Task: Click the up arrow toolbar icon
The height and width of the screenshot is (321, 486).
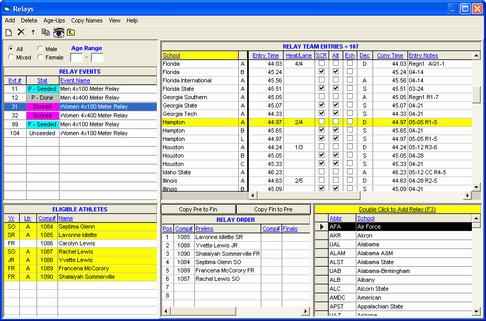Action: [33, 32]
